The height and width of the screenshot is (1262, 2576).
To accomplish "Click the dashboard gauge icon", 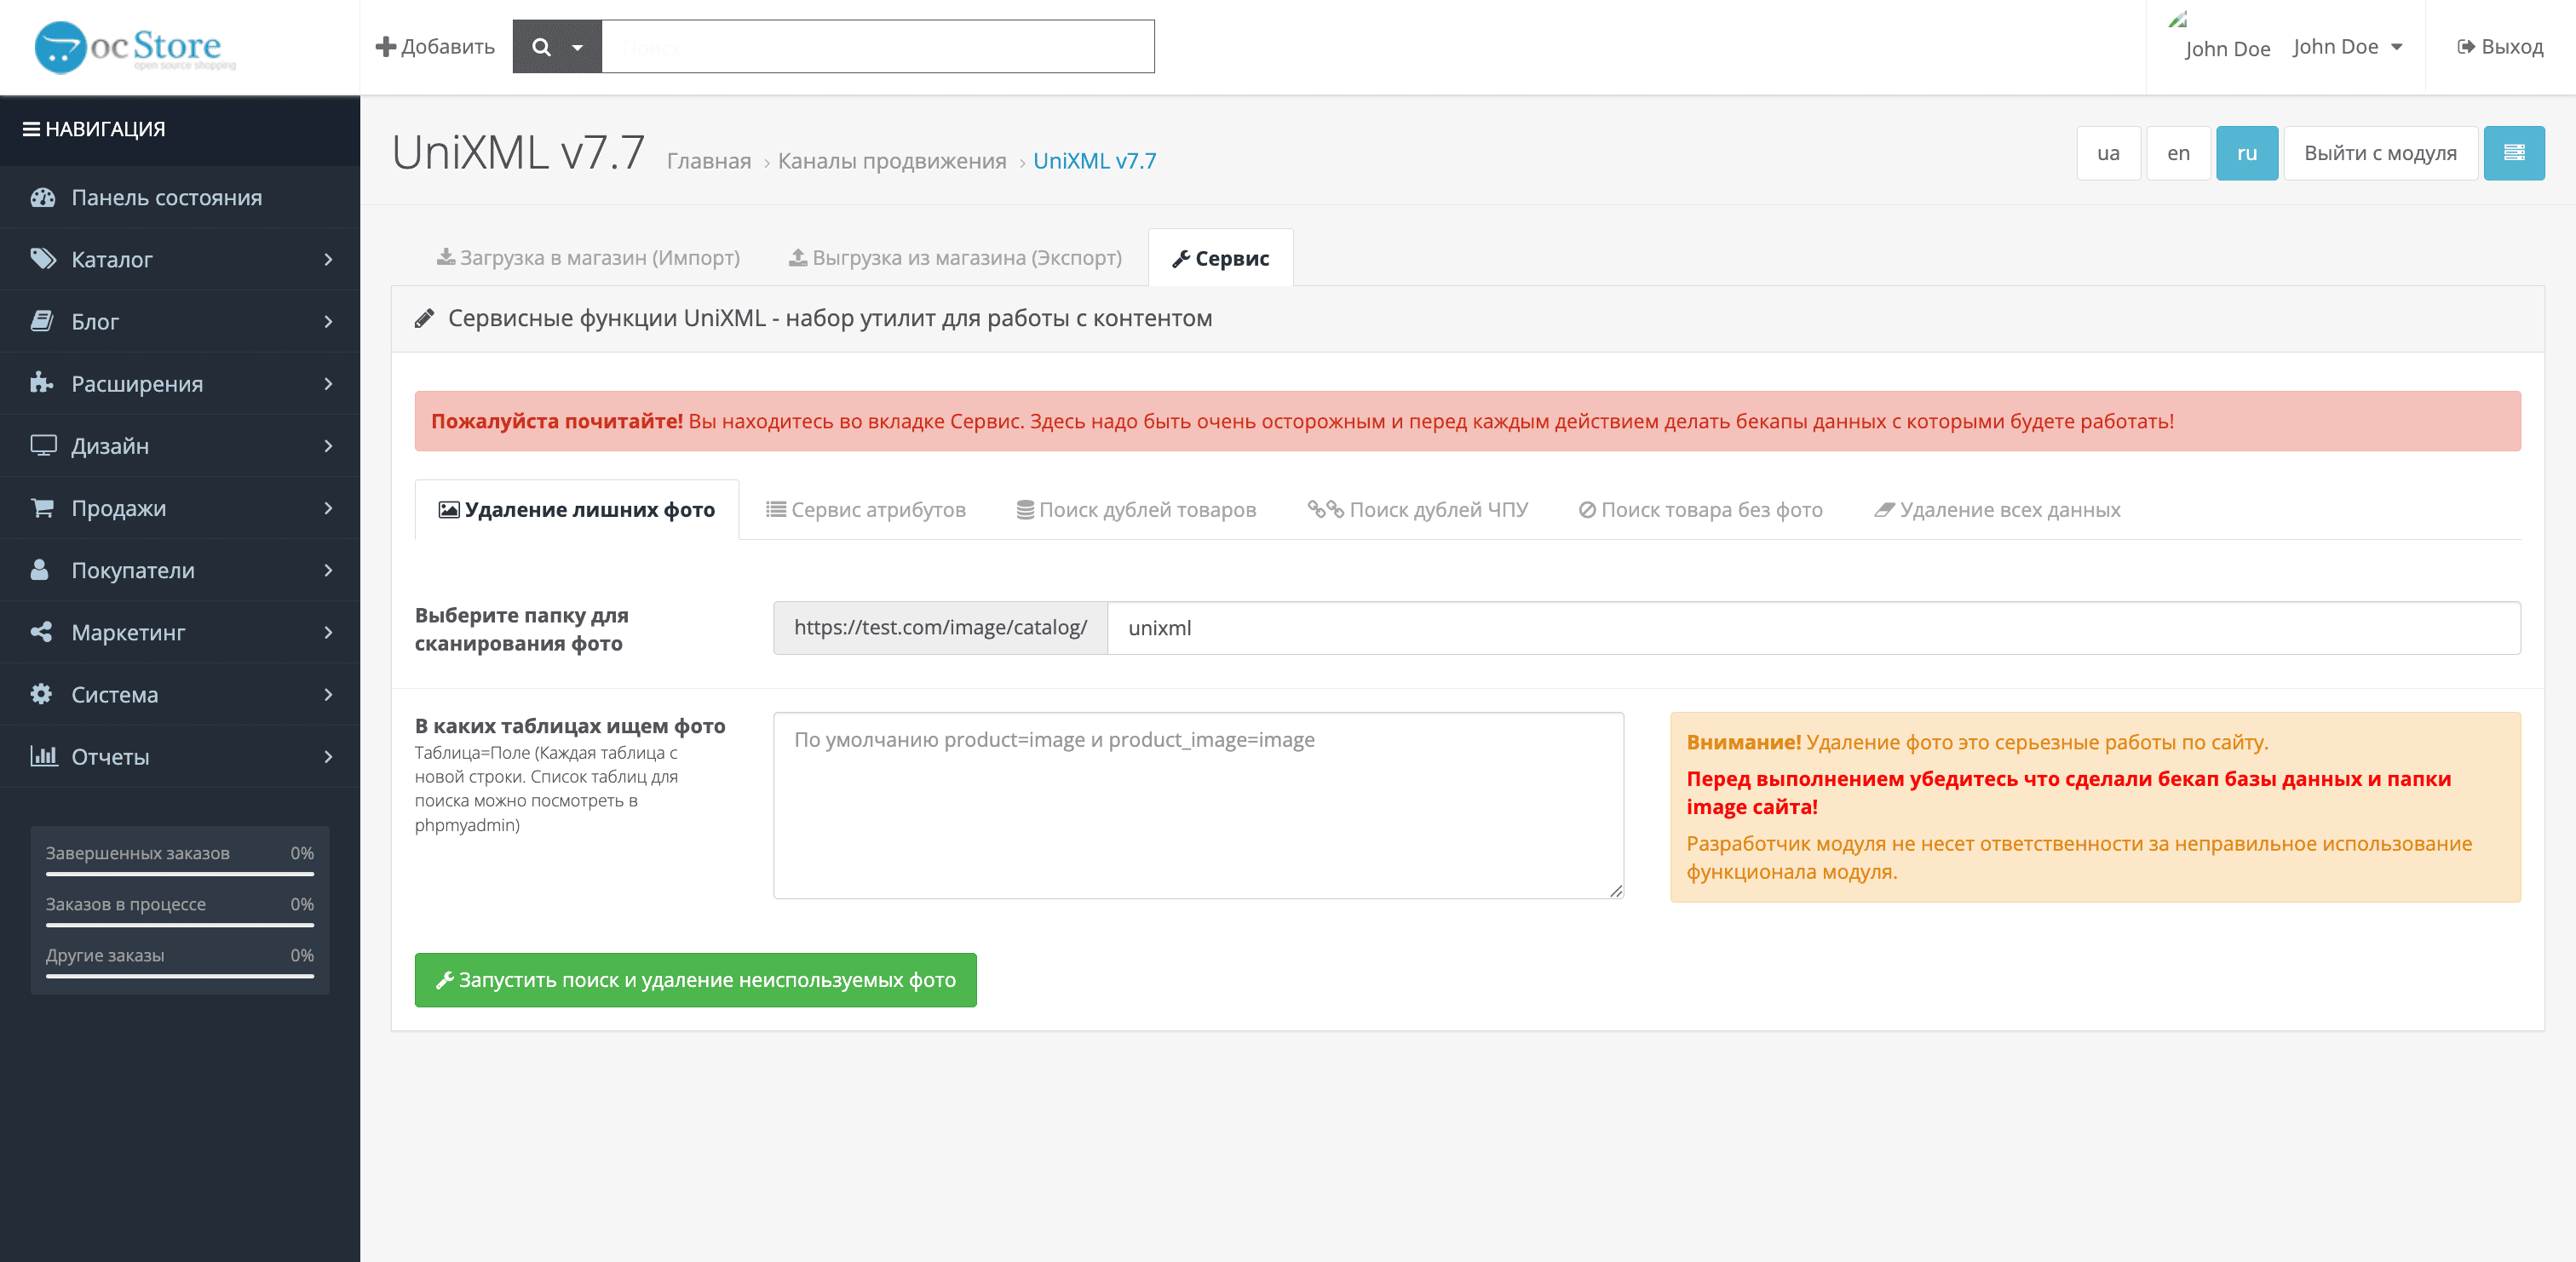I will coord(42,197).
